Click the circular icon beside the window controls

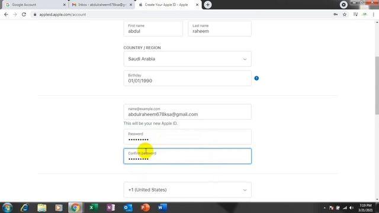tap(343, 5)
